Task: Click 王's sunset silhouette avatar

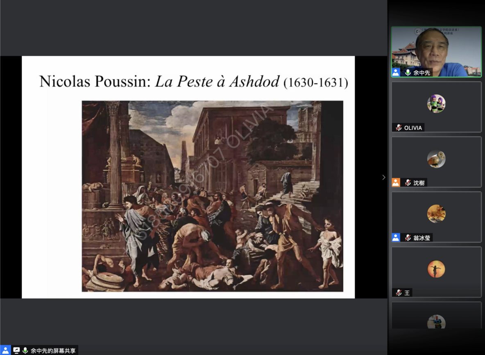Action: pyautogui.click(x=436, y=269)
